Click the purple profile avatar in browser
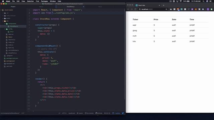Screen dimensions: 214x120 tap(208, 9)
